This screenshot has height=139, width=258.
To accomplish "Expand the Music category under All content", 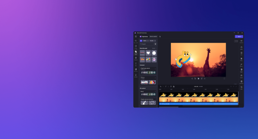I will 155,92.
